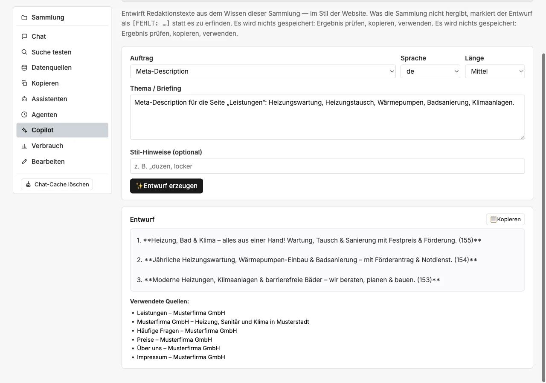Show the Verbrauch page
This screenshot has height=383, width=546.
(x=62, y=146)
